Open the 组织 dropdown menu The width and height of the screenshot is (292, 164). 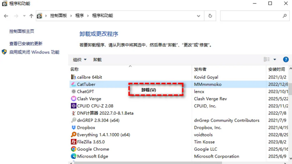click(x=80, y=60)
